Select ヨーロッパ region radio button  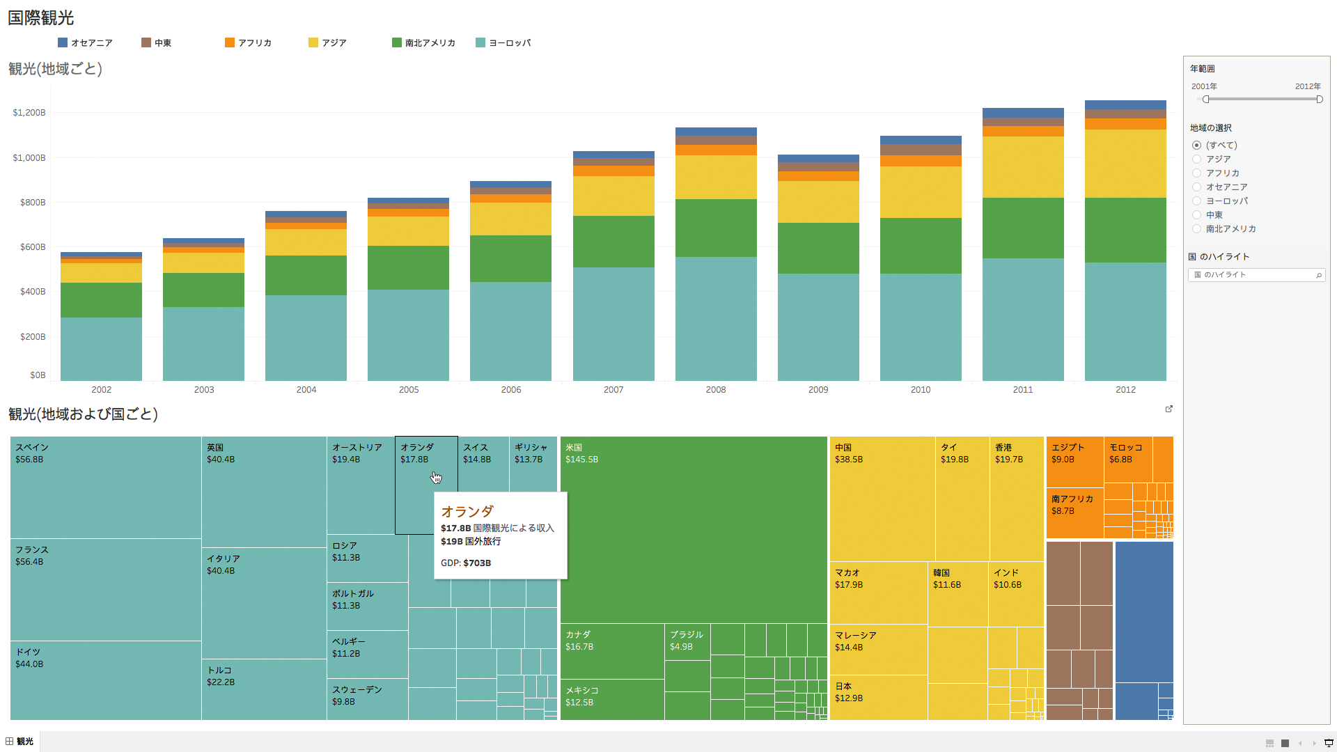click(x=1196, y=201)
